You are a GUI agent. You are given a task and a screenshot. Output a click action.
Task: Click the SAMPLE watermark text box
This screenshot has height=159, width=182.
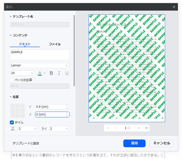pyautogui.click(x=40, y=55)
